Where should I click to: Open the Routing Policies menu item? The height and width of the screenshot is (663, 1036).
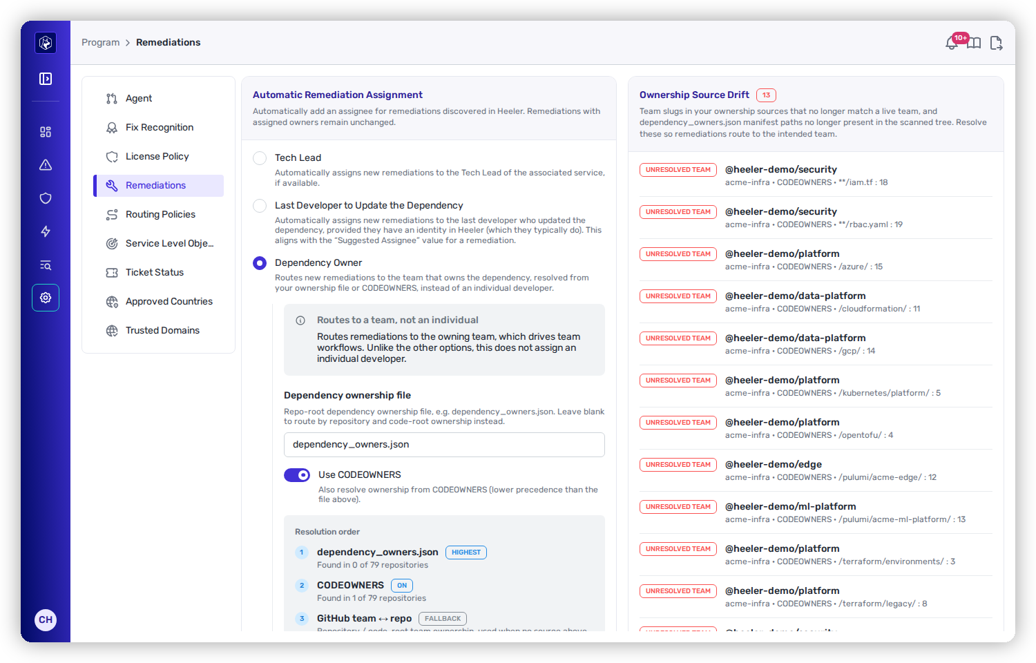(159, 215)
